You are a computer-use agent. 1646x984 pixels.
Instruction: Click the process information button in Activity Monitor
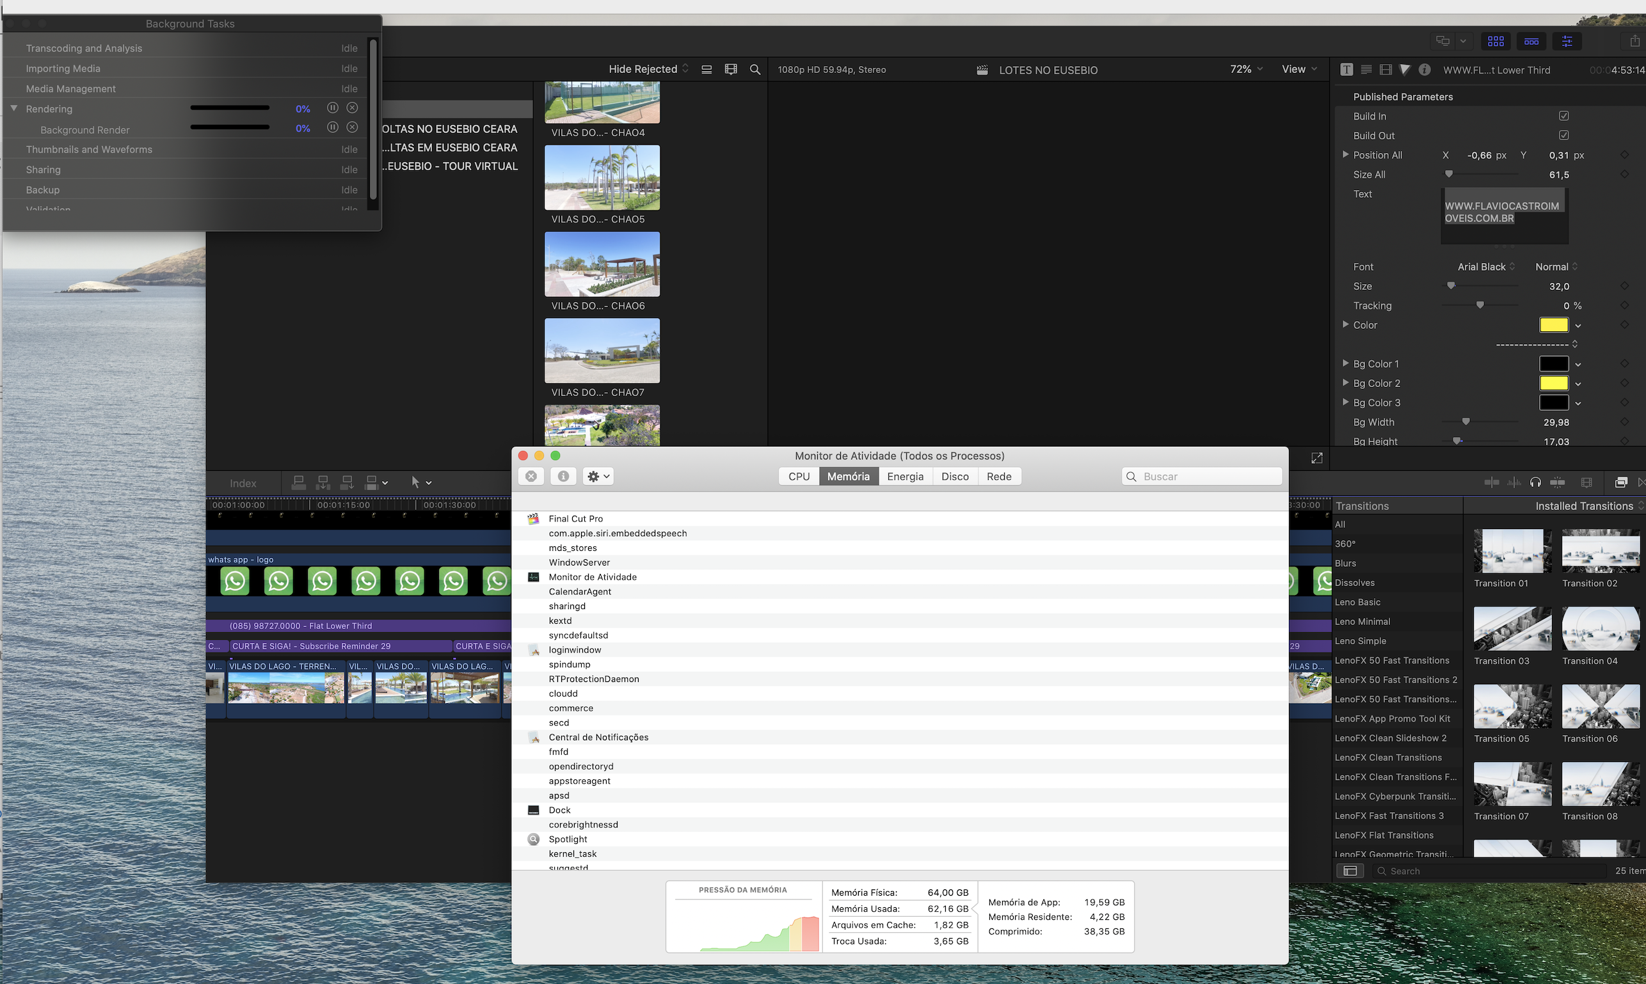click(x=563, y=476)
